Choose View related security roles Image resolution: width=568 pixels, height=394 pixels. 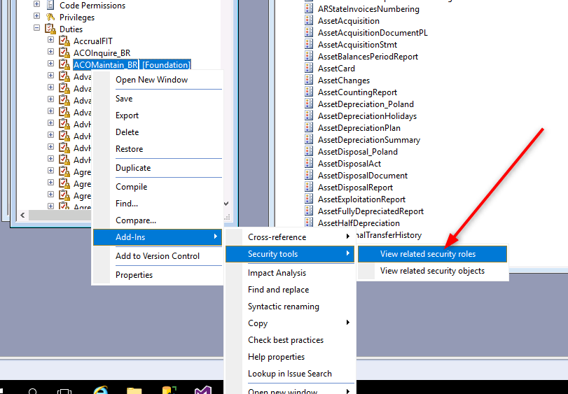tap(427, 254)
